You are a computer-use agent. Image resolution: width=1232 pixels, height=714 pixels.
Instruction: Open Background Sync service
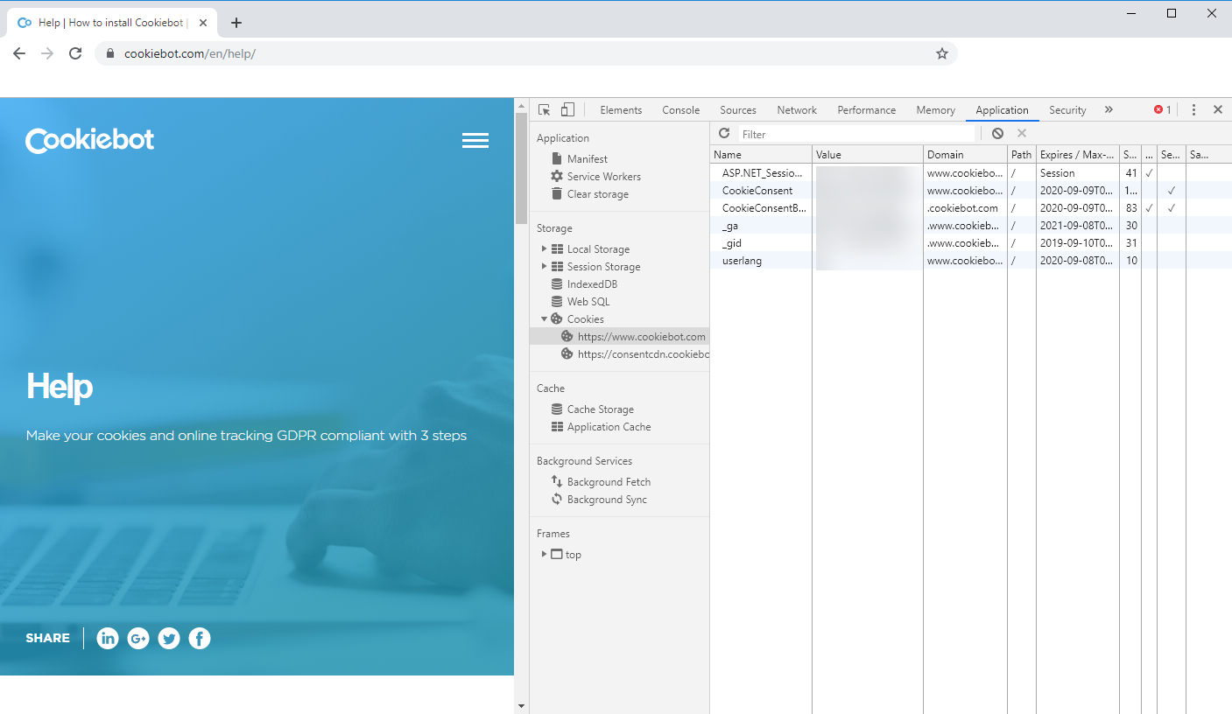(x=599, y=500)
